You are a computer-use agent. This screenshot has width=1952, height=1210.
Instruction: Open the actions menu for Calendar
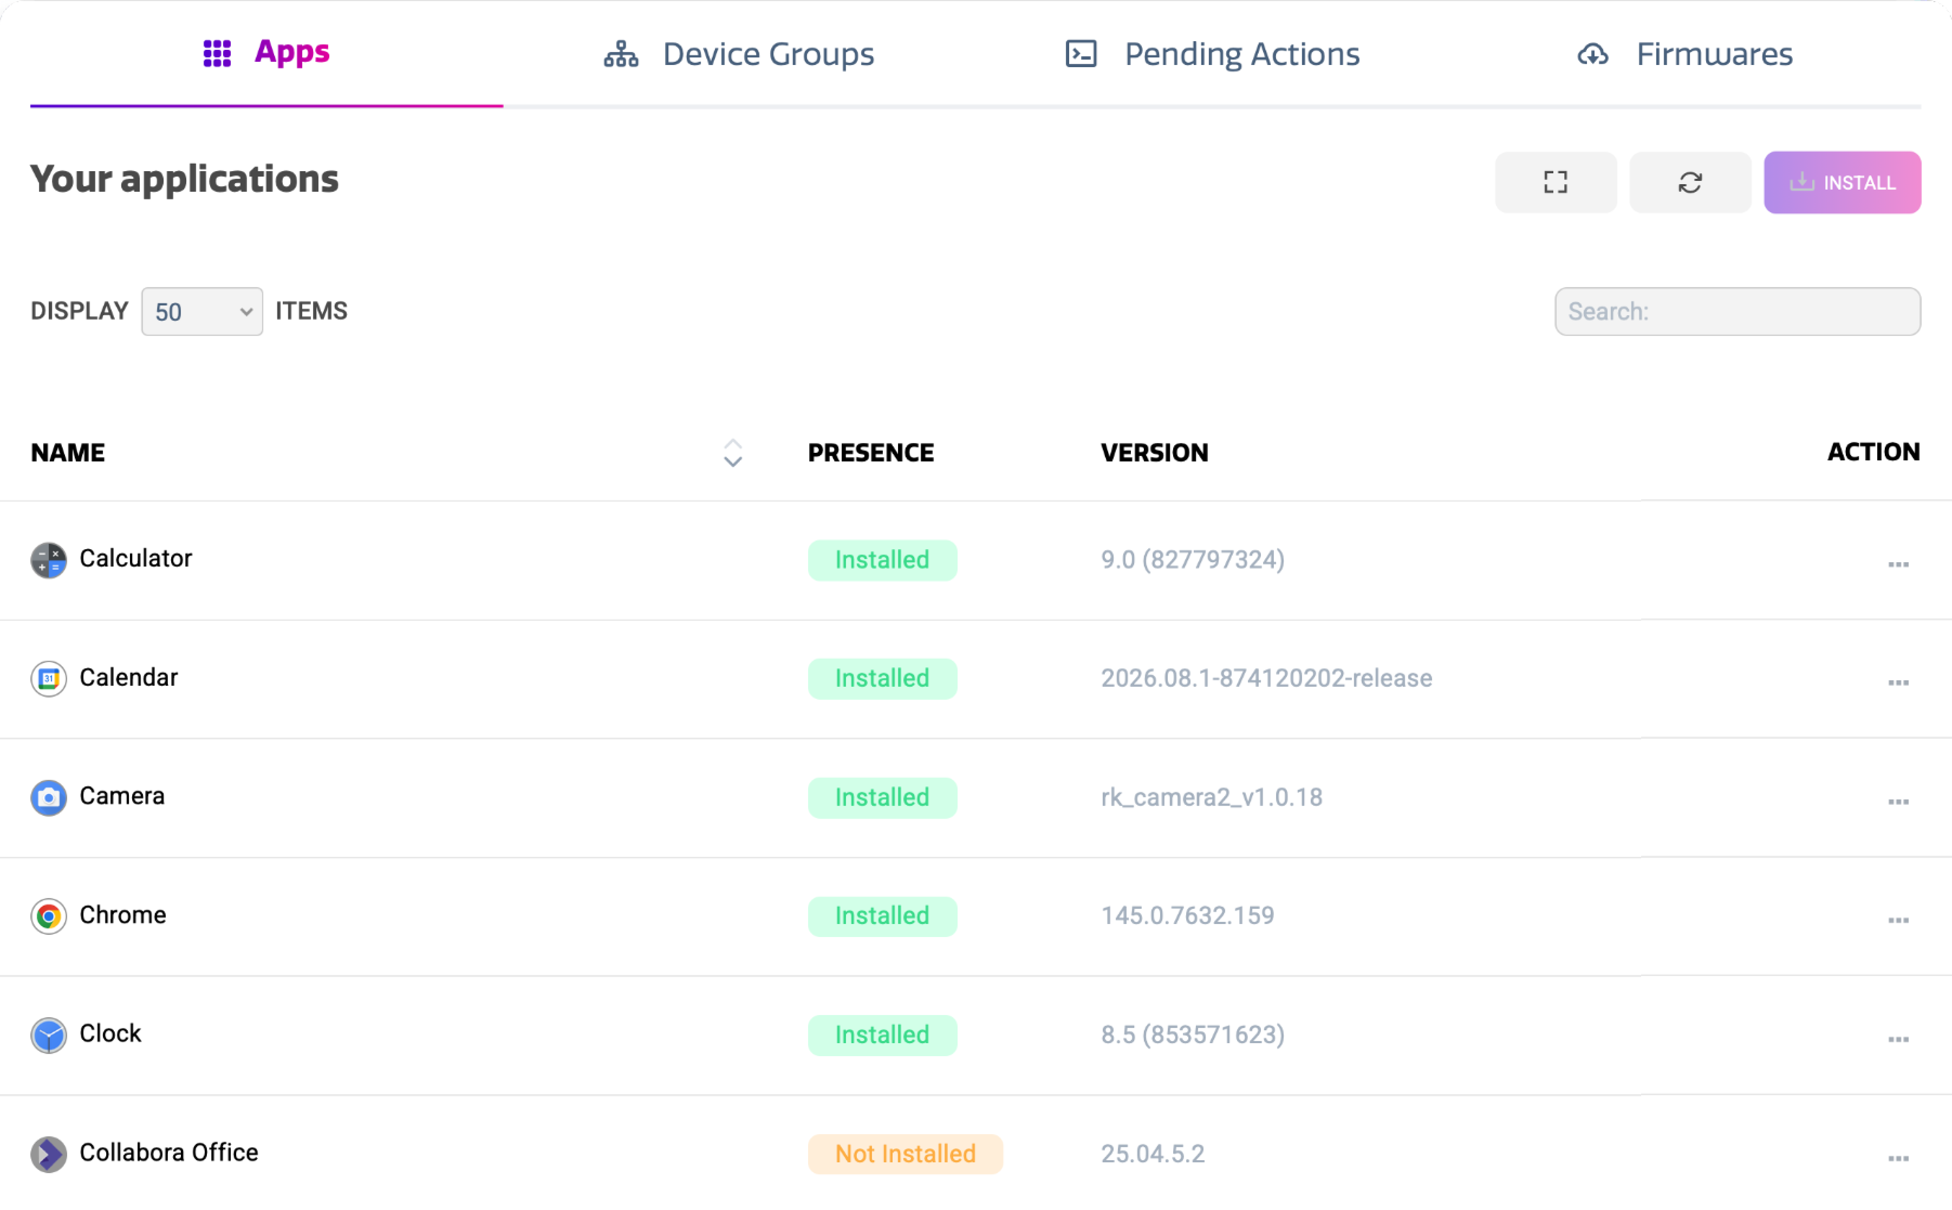(x=1898, y=682)
